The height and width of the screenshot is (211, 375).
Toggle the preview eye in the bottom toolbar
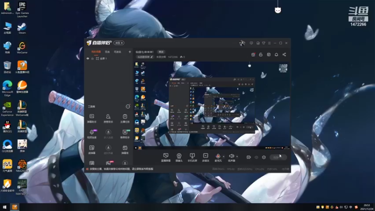pos(256,158)
